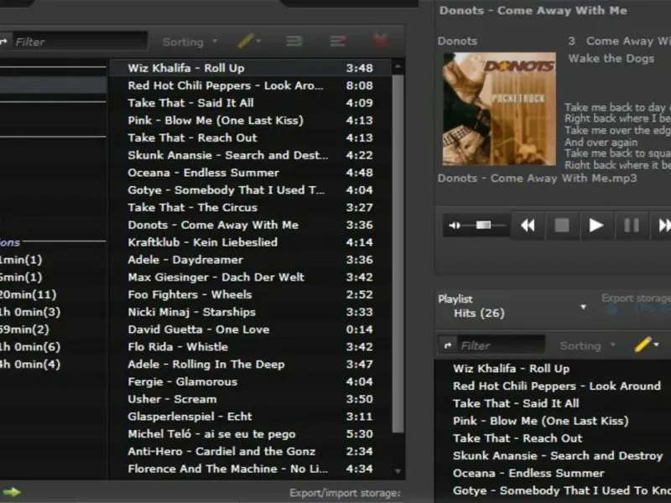Select 'Usher - Scream' track

tap(250, 400)
